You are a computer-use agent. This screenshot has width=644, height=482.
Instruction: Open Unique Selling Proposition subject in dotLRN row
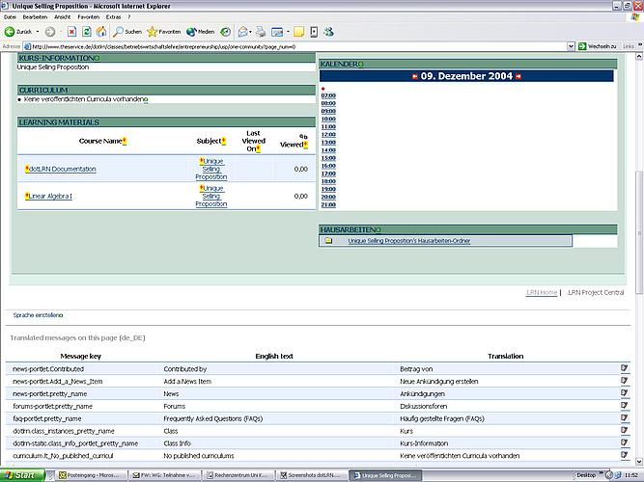coord(211,169)
